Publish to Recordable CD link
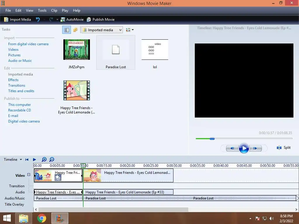 [20, 110]
